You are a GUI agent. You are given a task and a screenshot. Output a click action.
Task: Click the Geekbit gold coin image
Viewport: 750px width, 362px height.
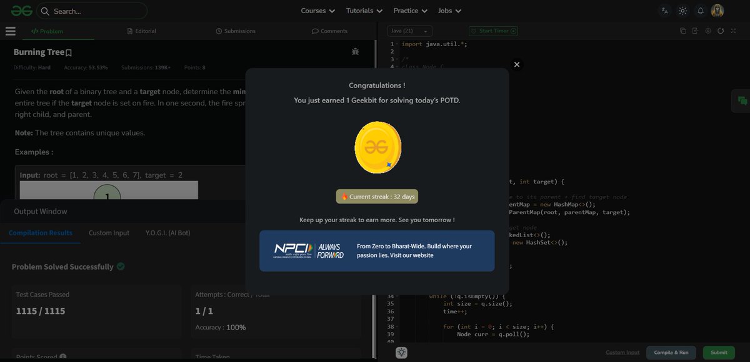point(377,148)
